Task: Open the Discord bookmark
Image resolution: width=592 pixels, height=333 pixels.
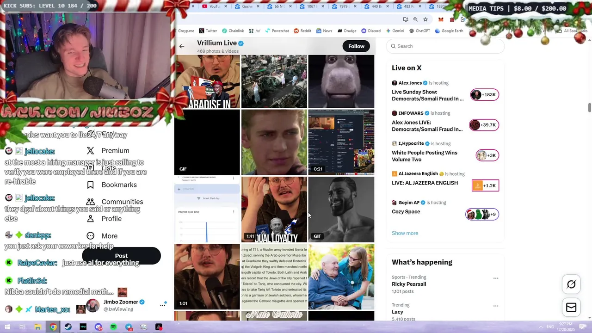Action: 371,31
